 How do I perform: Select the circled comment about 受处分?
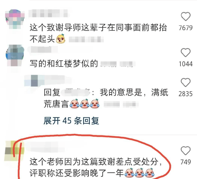click(96, 167)
